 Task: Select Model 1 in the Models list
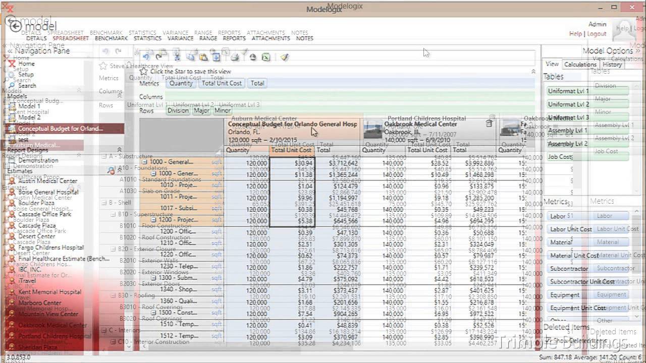[29, 106]
